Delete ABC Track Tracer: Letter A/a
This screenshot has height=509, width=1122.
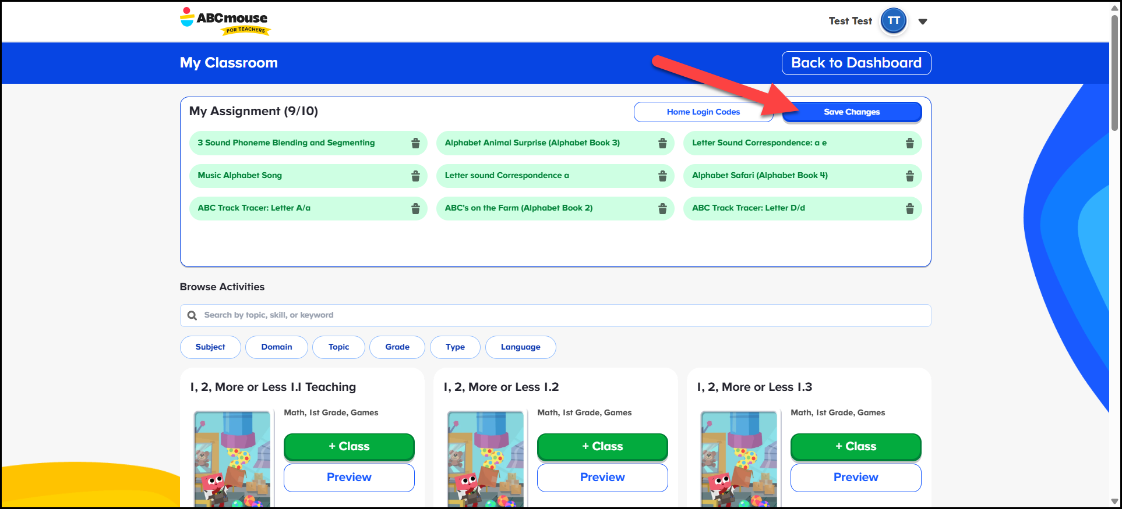[415, 208]
